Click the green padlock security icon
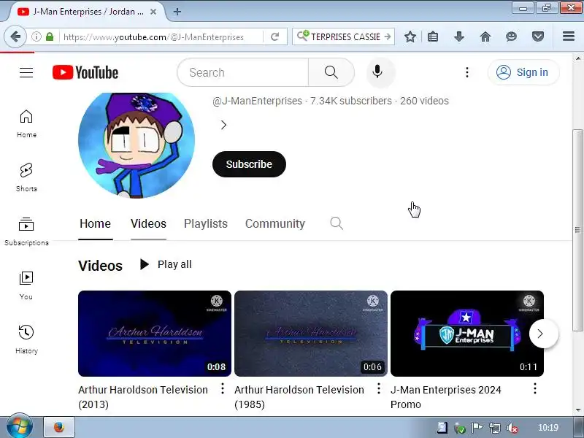The image size is (584, 438). point(50,37)
